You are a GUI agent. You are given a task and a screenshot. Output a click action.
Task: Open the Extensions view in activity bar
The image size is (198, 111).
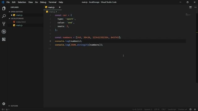pyautogui.click(x=4, y=39)
